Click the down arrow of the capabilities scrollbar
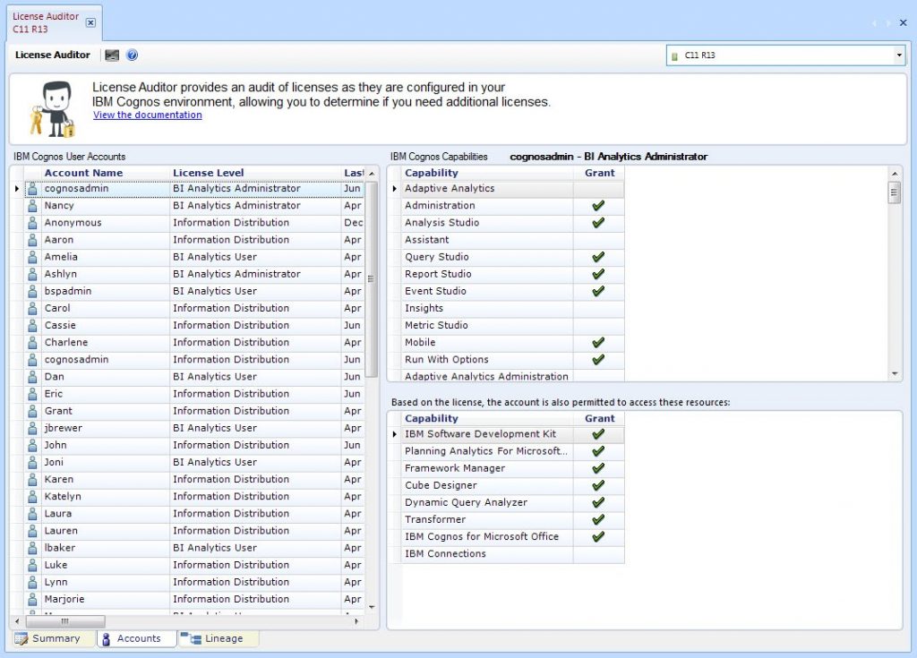Viewport: 917px width, 658px height. tap(895, 373)
